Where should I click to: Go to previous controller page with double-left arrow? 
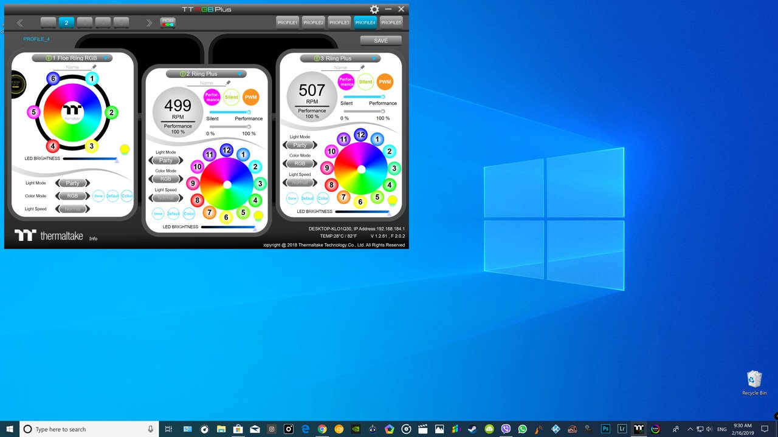[x=20, y=23]
